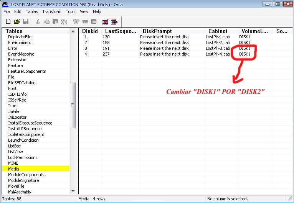Click the So... column header
The width and height of the screenshot is (294, 203).
[x=283, y=31]
